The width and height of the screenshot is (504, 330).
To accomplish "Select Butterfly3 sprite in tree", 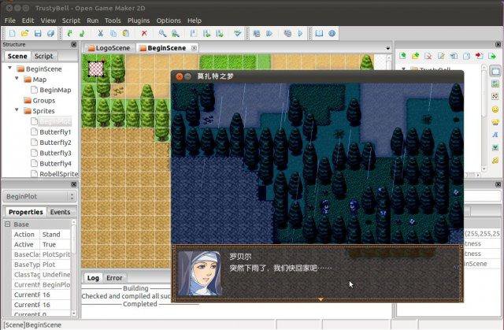I will point(55,153).
